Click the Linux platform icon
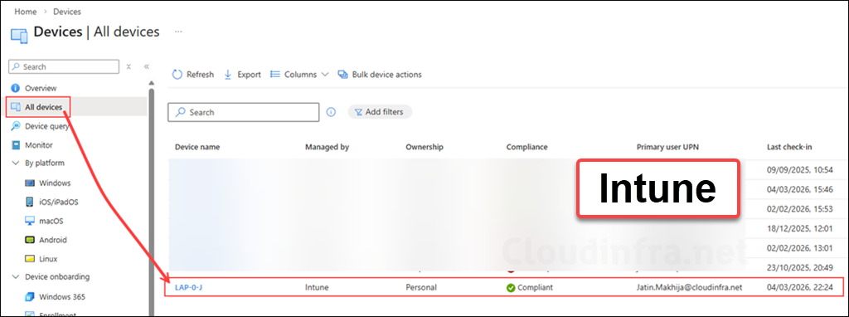The image size is (849, 317). click(30, 259)
